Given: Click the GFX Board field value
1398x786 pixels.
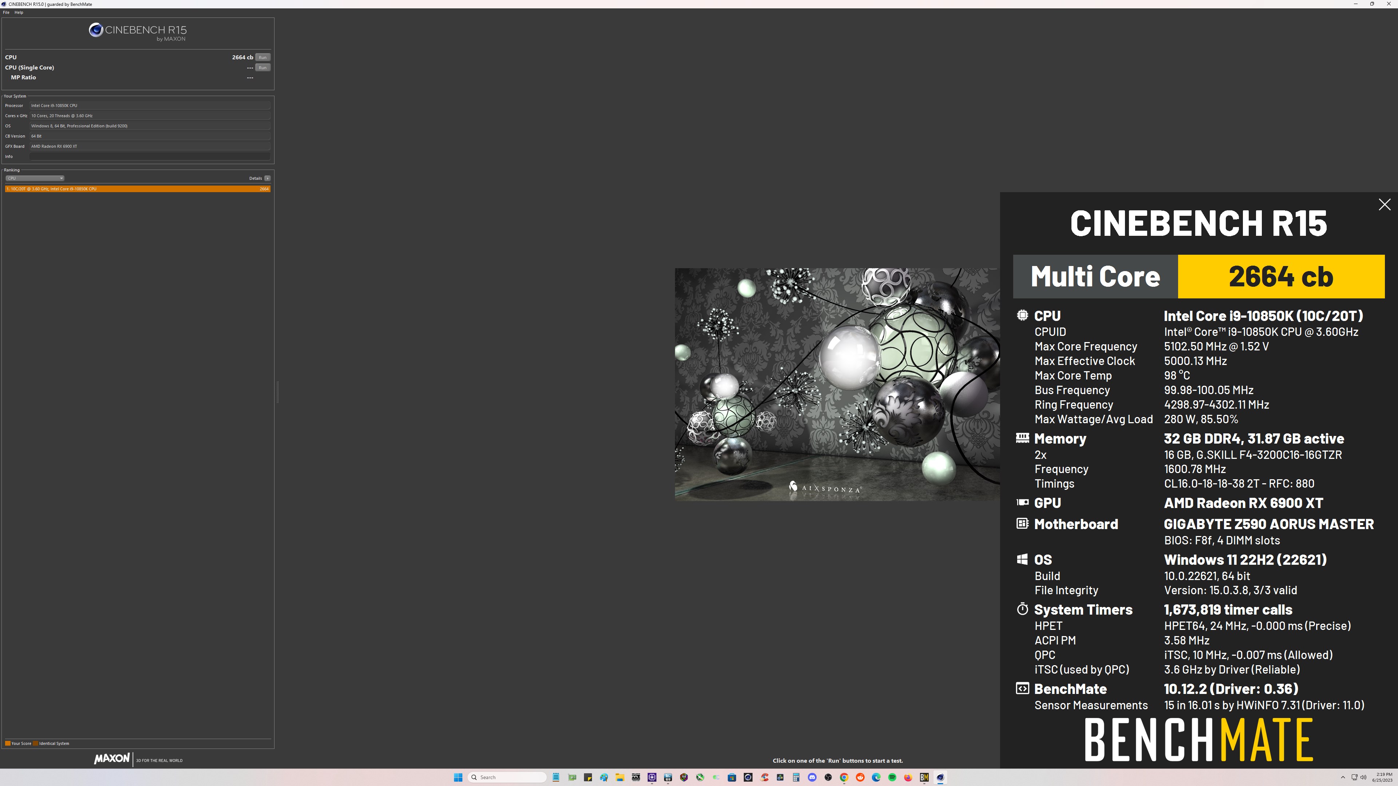Looking at the screenshot, I should pos(150,146).
